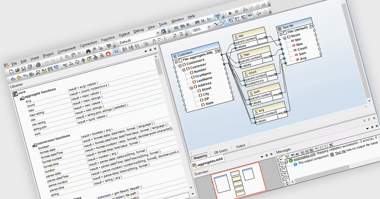Click the Insert Database cylinder icon
The image size is (380, 199).
(x=19, y=77)
